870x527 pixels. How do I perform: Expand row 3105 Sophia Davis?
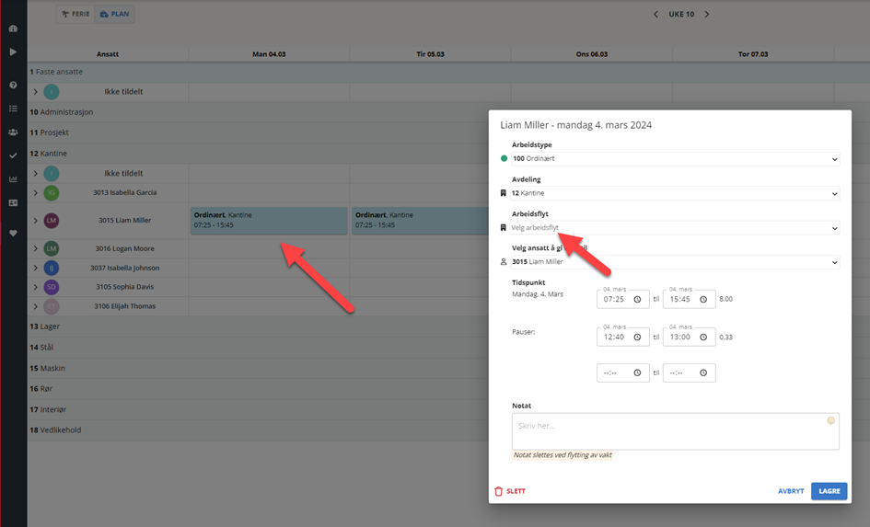coord(36,287)
